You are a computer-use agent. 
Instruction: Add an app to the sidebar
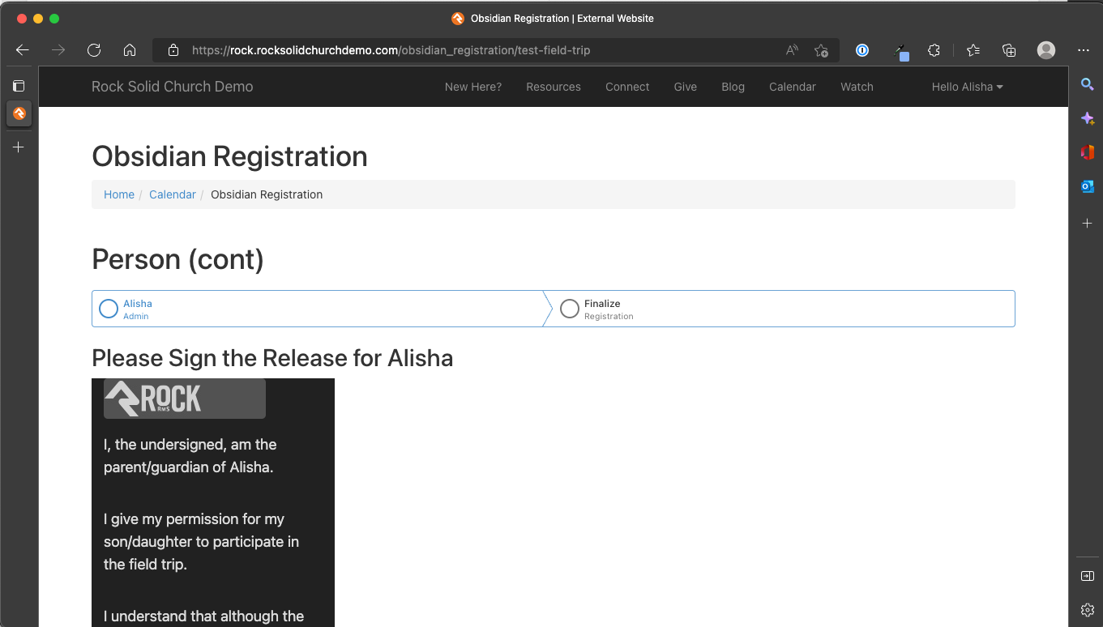coord(1088,223)
